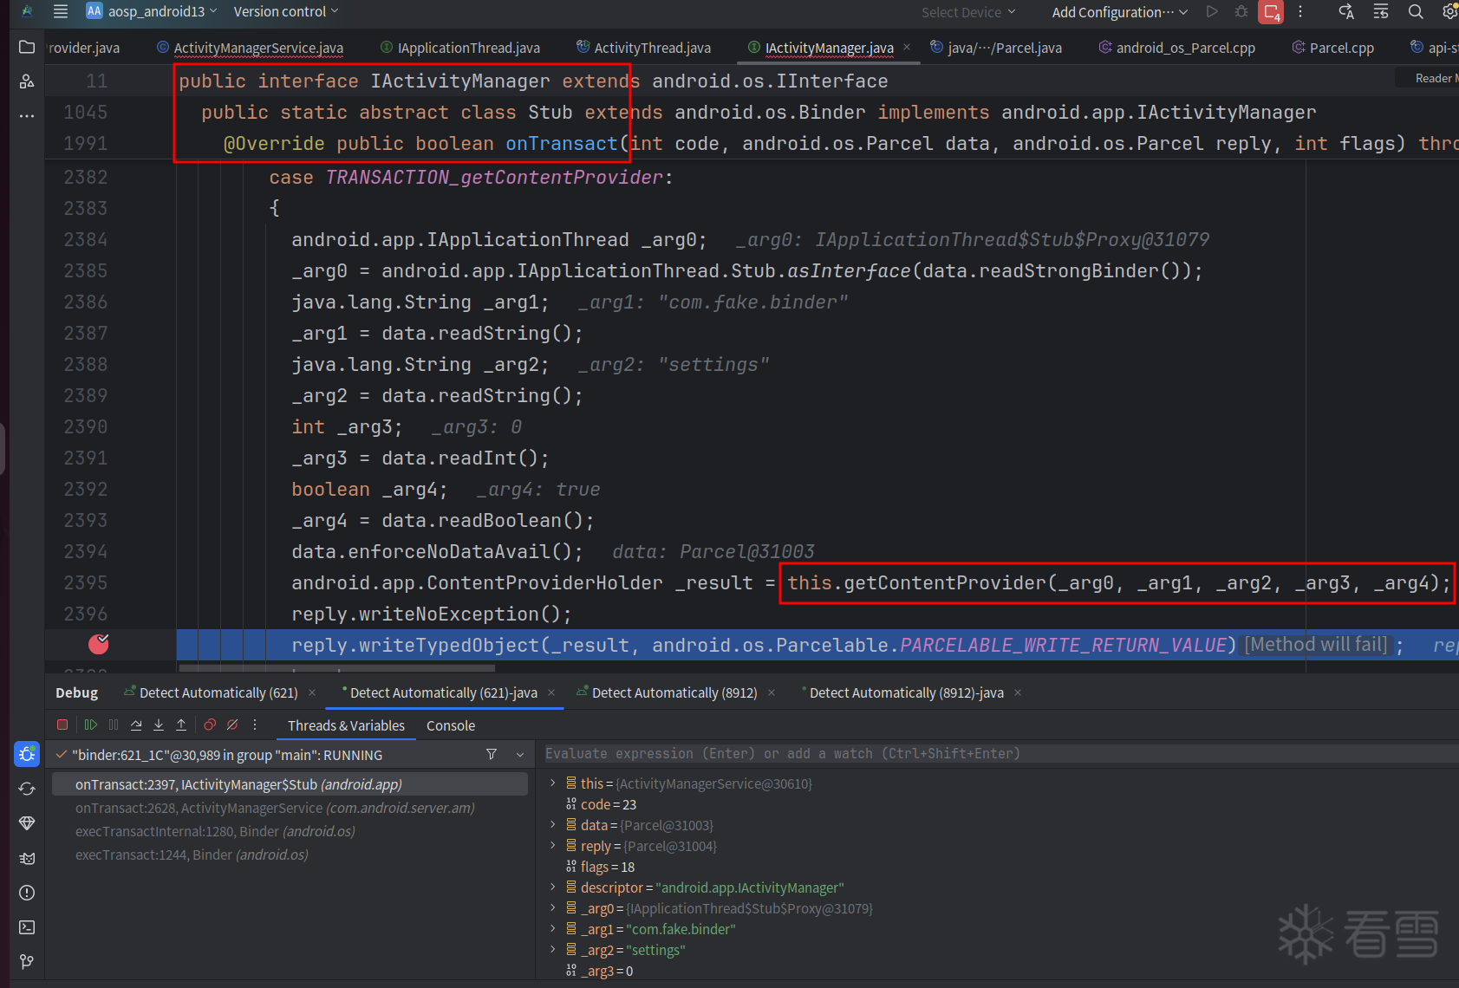Open the Debug tool window sidebar icon
The image size is (1459, 988).
click(27, 754)
